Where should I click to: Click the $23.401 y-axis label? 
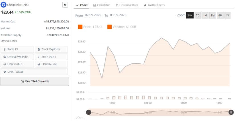tap(82, 41)
